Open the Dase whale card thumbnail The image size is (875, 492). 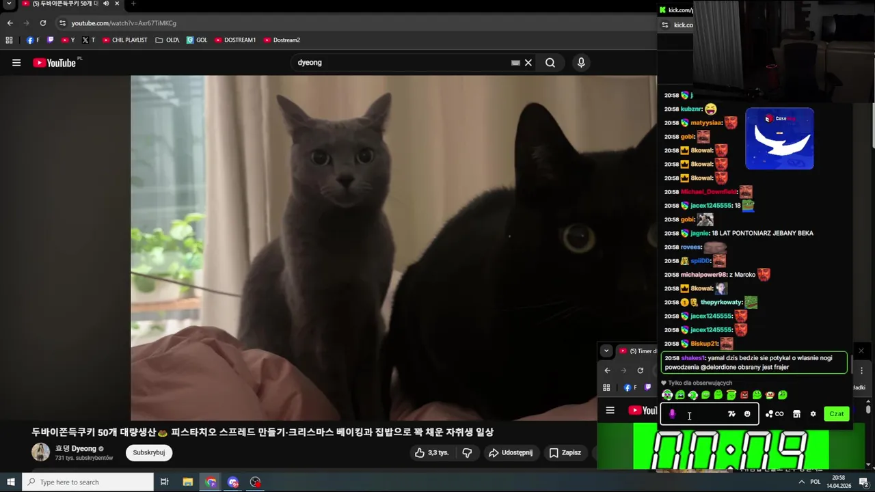[x=779, y=139]
